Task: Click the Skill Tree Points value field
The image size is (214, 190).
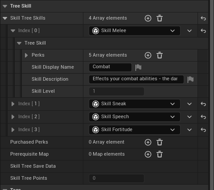Action: tap(116, 178)
